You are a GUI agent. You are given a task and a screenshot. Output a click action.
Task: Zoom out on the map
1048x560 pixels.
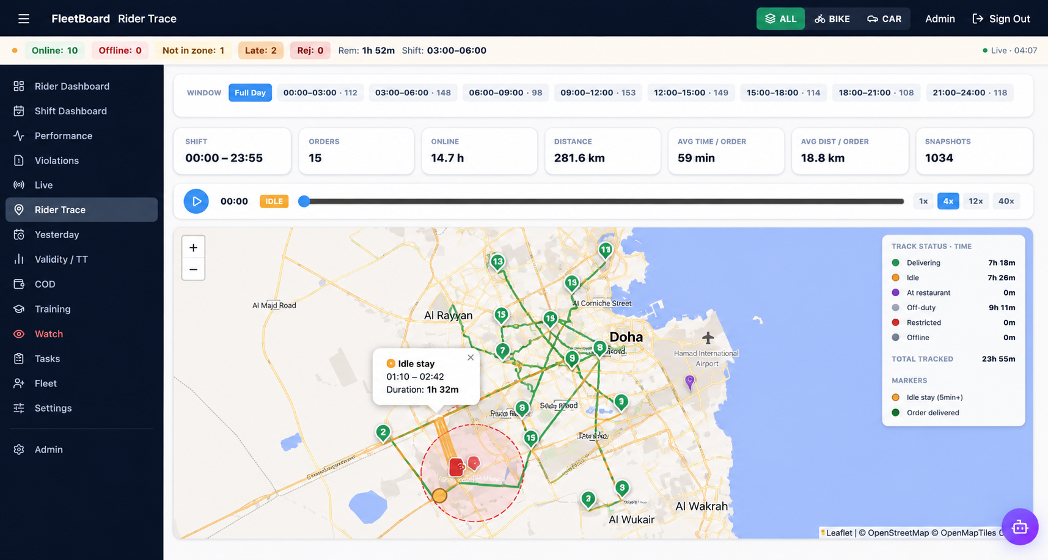193,269
